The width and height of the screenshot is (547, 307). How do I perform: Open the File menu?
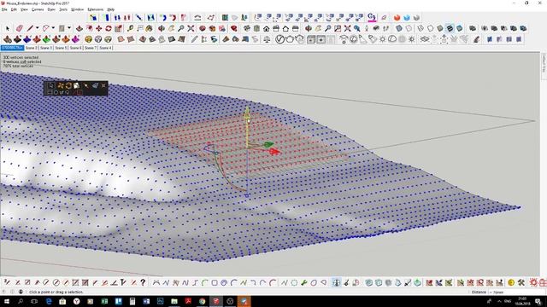(4, 9)
